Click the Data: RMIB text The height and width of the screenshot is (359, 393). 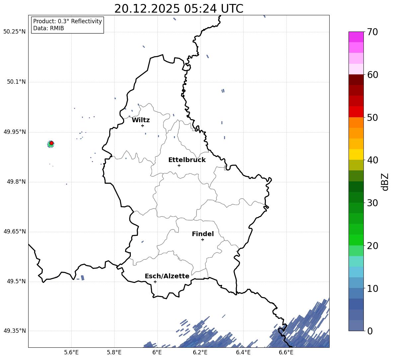48,28
